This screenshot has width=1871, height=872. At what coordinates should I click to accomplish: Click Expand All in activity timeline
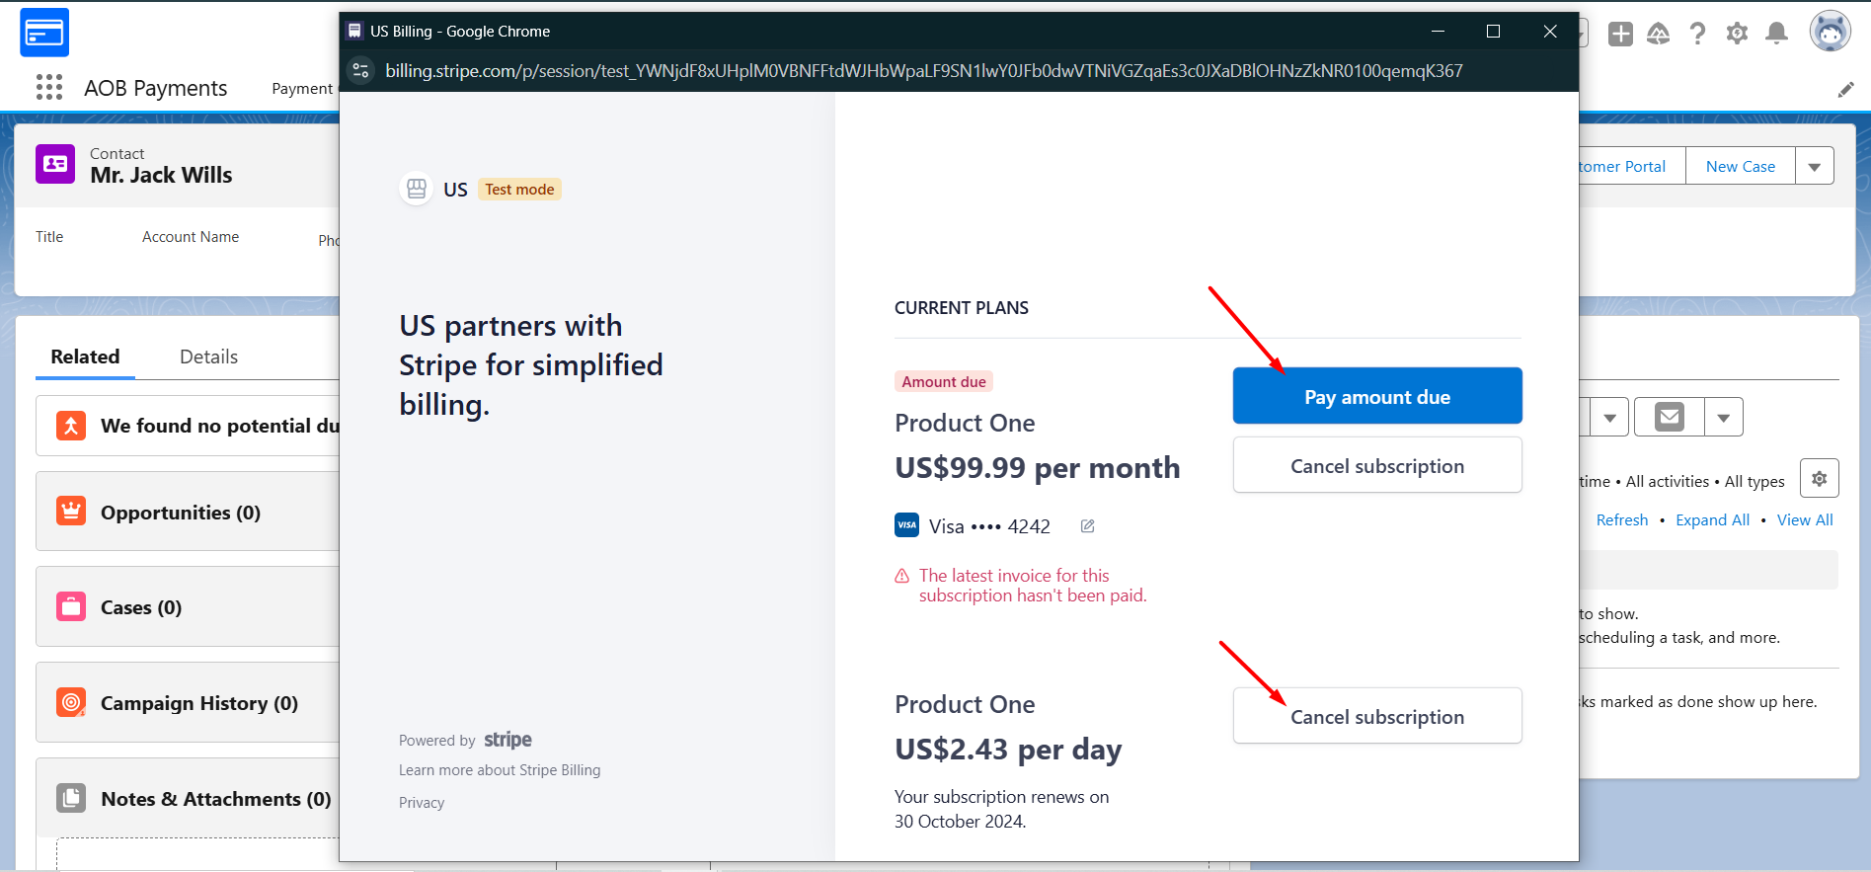pyautogui.click(x=1712, y=520)
